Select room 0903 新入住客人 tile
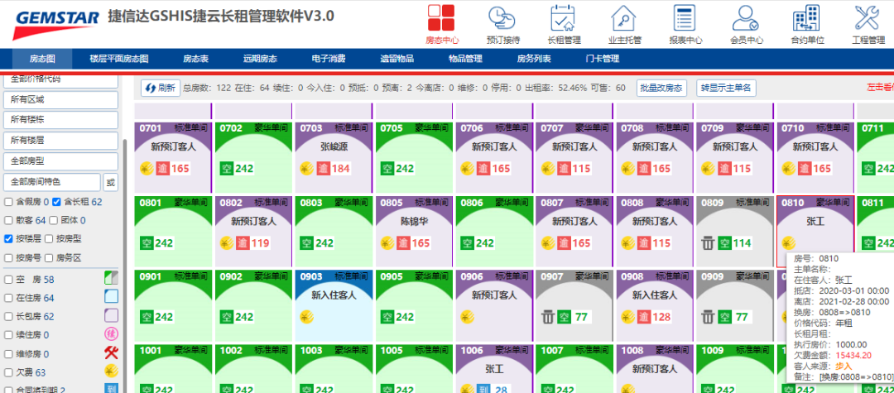 (333, 303)
